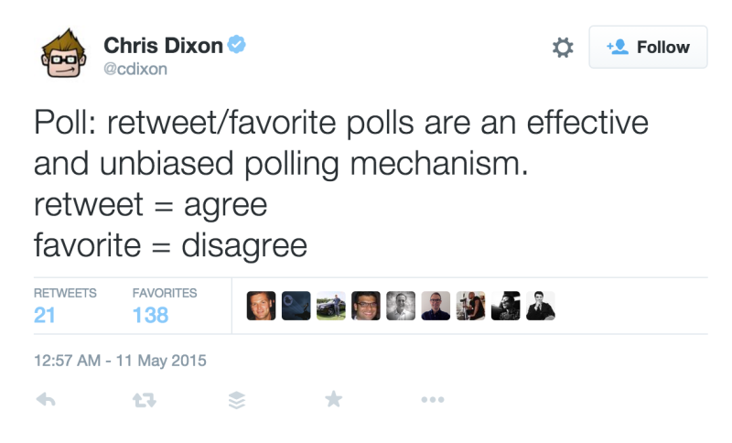732x443 pixels.
Task: Open the more options ellipsis
Action: pos(432,400)
